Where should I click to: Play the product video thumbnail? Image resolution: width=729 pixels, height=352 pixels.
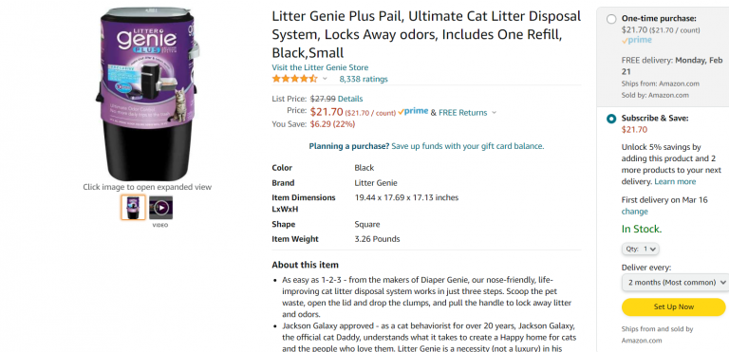160,208
